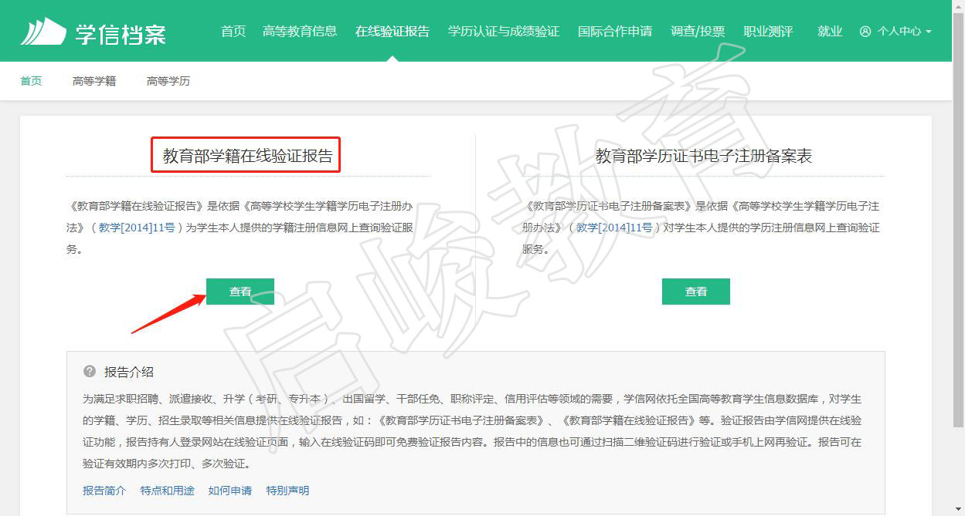Click the 报告介绍 section title
Image resolution: width=965 pixels, height=516 pixels.
(x=129, y=372)
